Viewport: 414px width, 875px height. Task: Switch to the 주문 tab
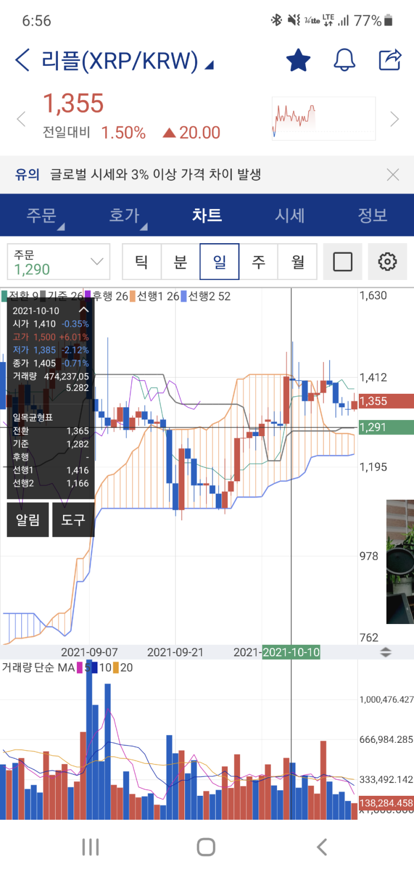[42, 215]
